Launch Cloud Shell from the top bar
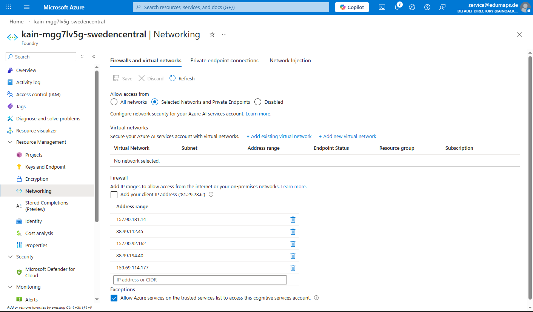Screen dimensions: 533x312 tap(382, 7)
